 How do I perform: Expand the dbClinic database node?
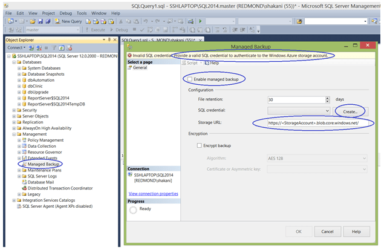coord(19,86)
